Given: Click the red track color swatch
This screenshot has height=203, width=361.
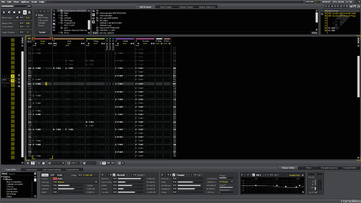Looking at the screenshot, I should point(55,179).
